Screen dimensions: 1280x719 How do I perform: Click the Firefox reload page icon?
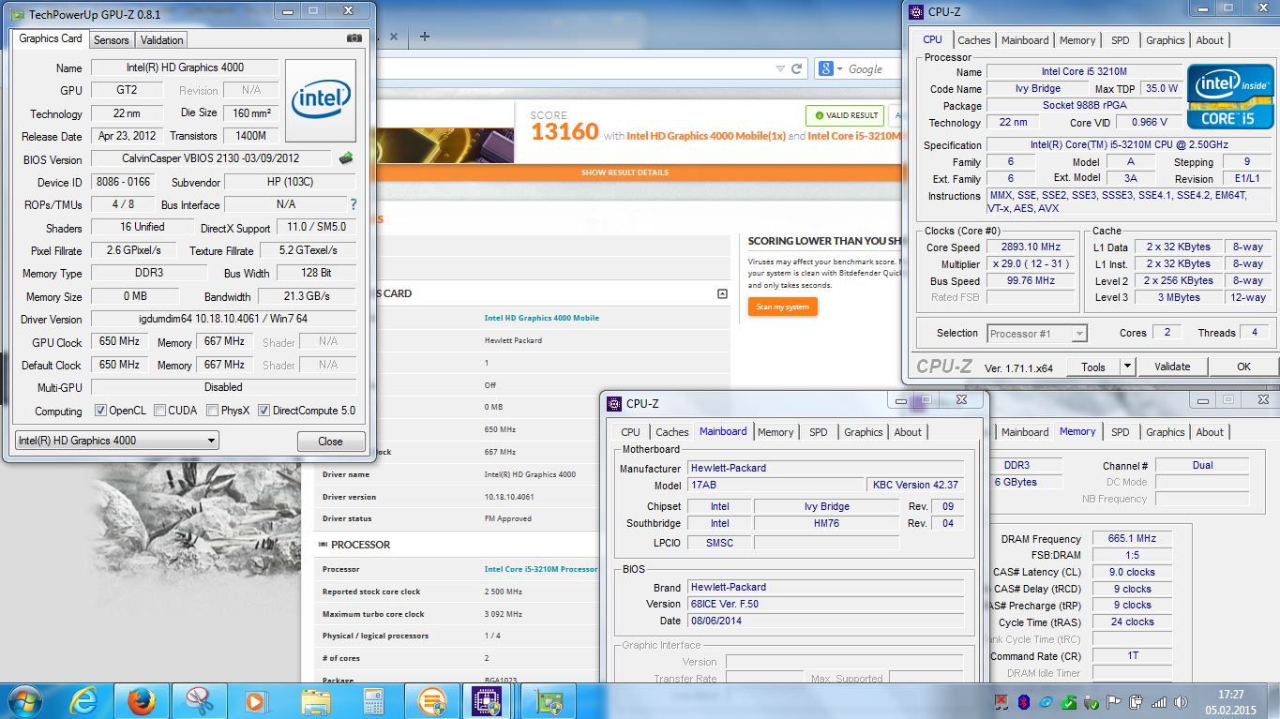click(x=797, y=68)
